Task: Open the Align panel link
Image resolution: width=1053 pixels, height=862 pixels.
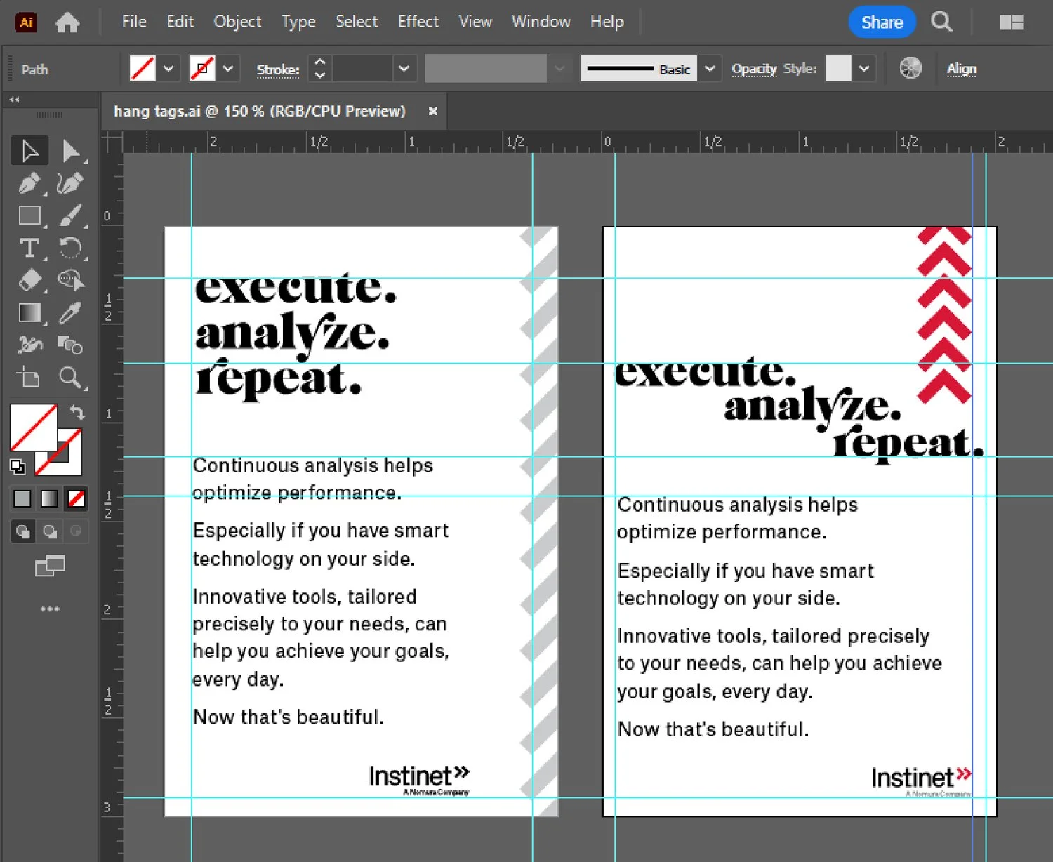Action: [961, 69]
